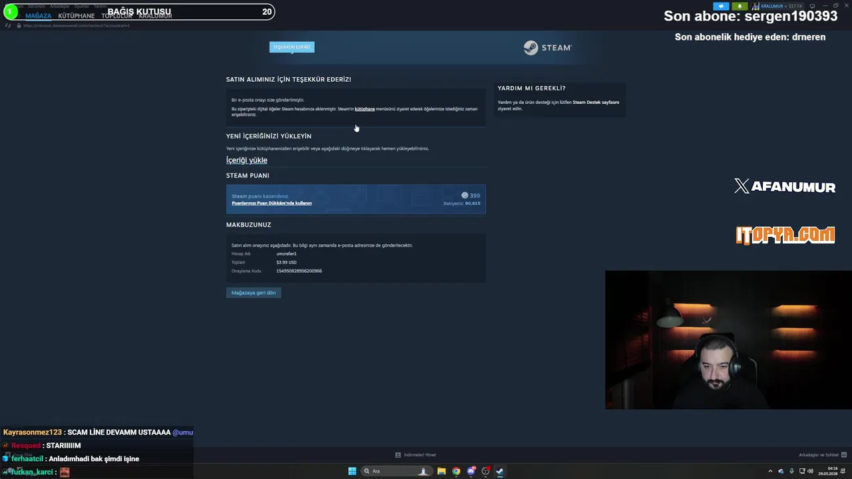Open the KÜTÜPHANE tab

77,16
